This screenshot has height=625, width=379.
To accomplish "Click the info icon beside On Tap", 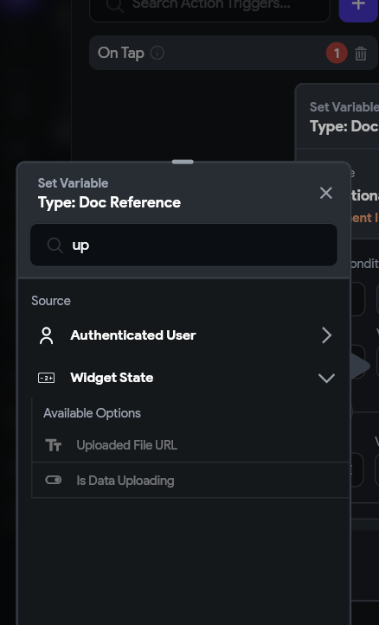I will [157, 53].
